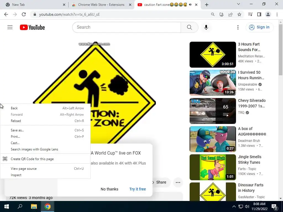
Task: Open Chrome three-dot menu
Action: coord(277,14)
